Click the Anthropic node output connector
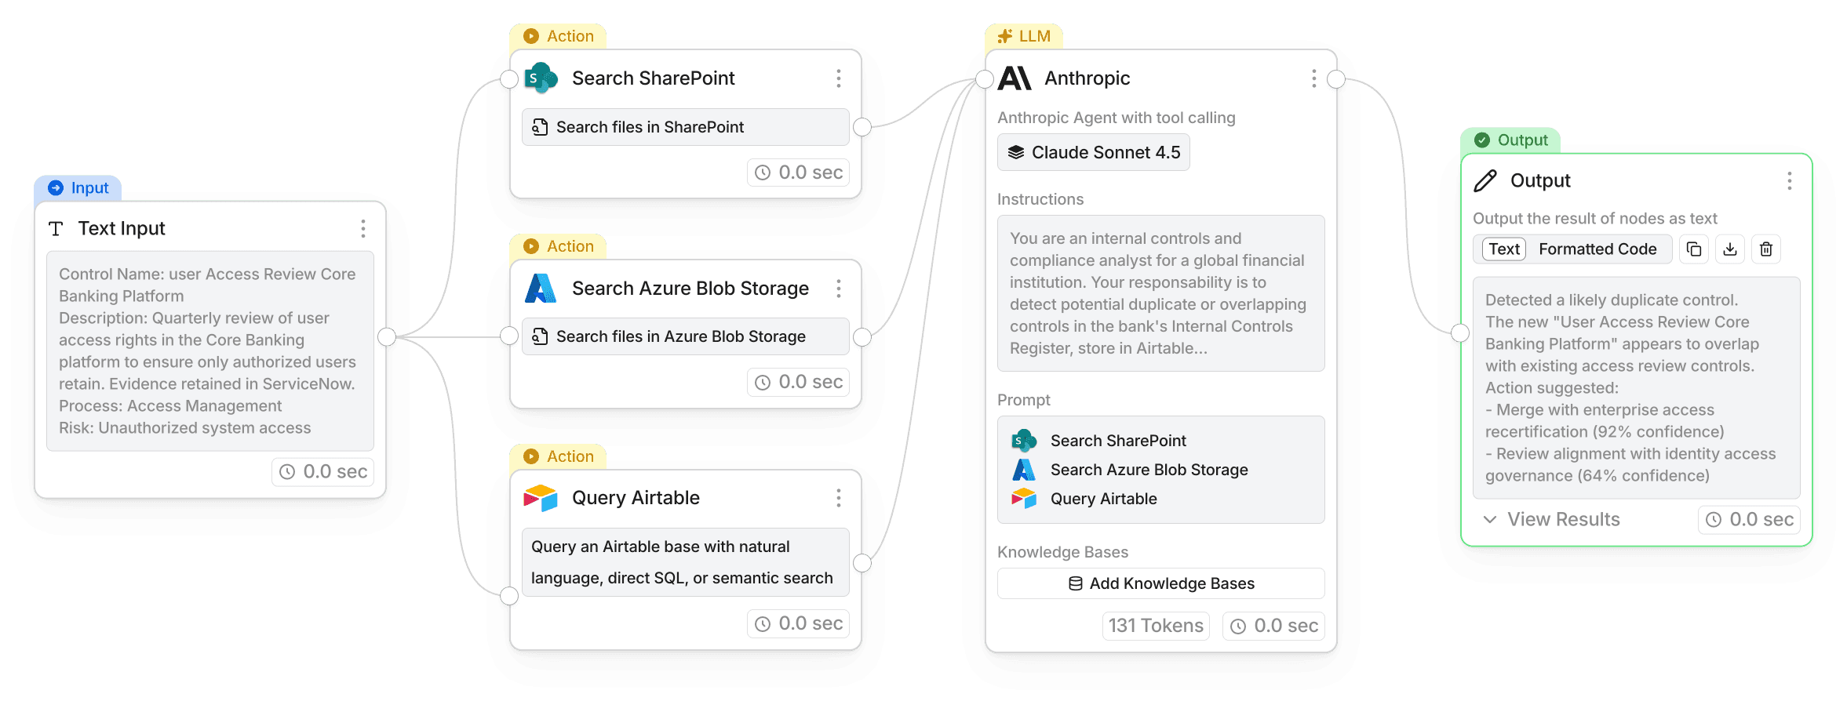1847x712 pixels. (1336, 79)
